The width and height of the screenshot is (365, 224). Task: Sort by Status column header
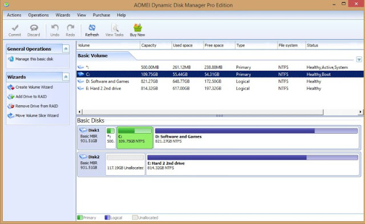click(x=335, y=45)
